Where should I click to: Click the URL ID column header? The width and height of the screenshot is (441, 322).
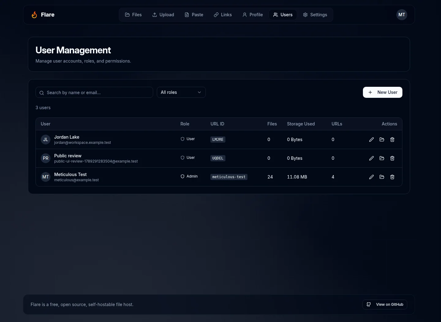point(217,124)
